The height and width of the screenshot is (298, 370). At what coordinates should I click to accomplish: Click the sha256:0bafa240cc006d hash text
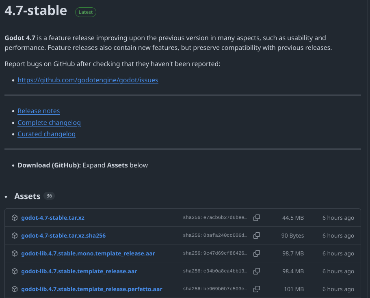pos(215,235)
